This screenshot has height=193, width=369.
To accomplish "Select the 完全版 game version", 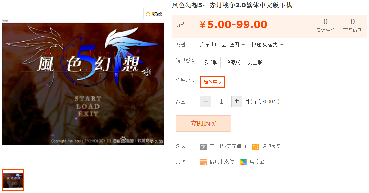I will coord(255,63).
